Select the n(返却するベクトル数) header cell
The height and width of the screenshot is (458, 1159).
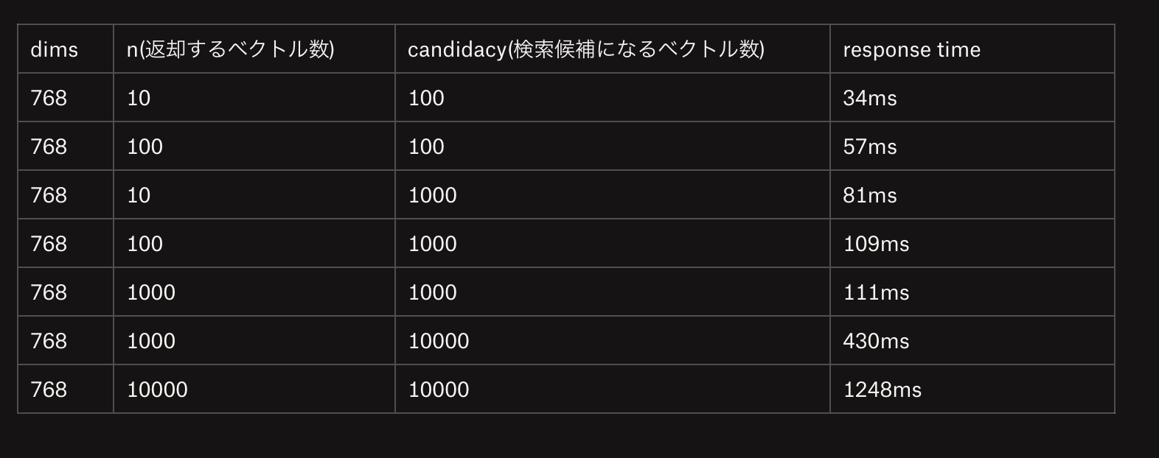click(254, 49)
